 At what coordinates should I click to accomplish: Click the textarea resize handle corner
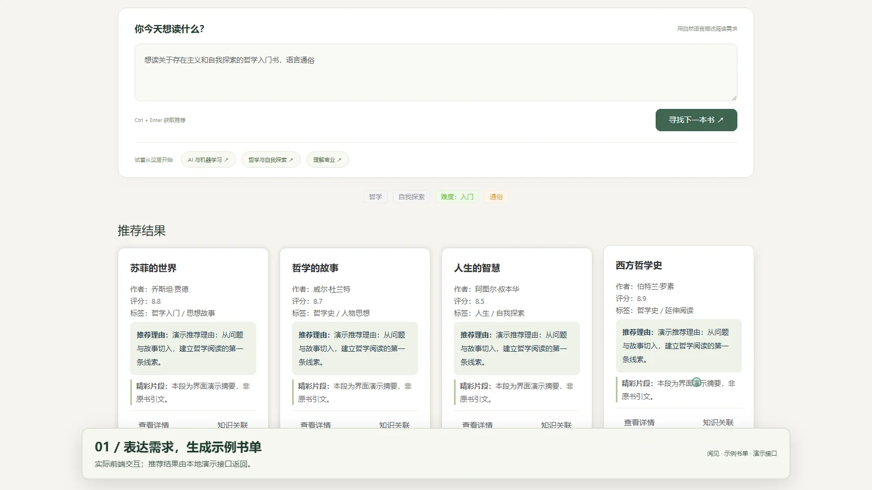[734, 98]
